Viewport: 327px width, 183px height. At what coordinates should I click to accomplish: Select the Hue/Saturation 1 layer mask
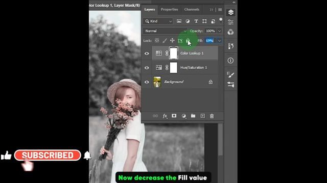point(174,68)
